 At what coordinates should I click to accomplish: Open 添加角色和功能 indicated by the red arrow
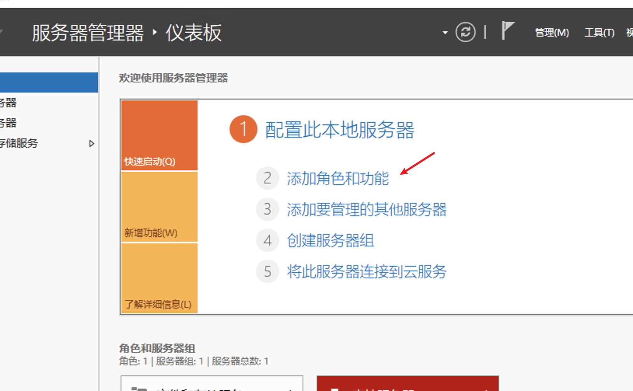click(x=337, y=178)
